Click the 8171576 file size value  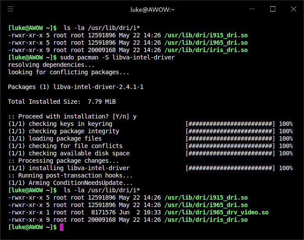pyautogui.click(x=103, y=213)
